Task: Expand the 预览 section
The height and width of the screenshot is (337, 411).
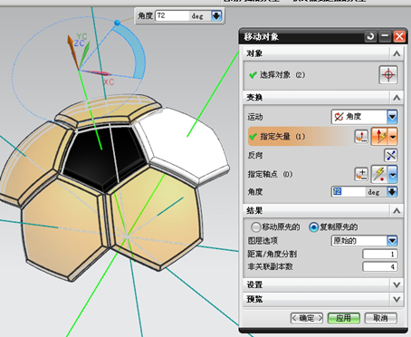Action: [x=397, y=299]
